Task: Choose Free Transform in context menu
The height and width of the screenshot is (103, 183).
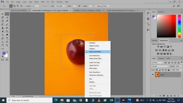Action: [x=98, y=72]
